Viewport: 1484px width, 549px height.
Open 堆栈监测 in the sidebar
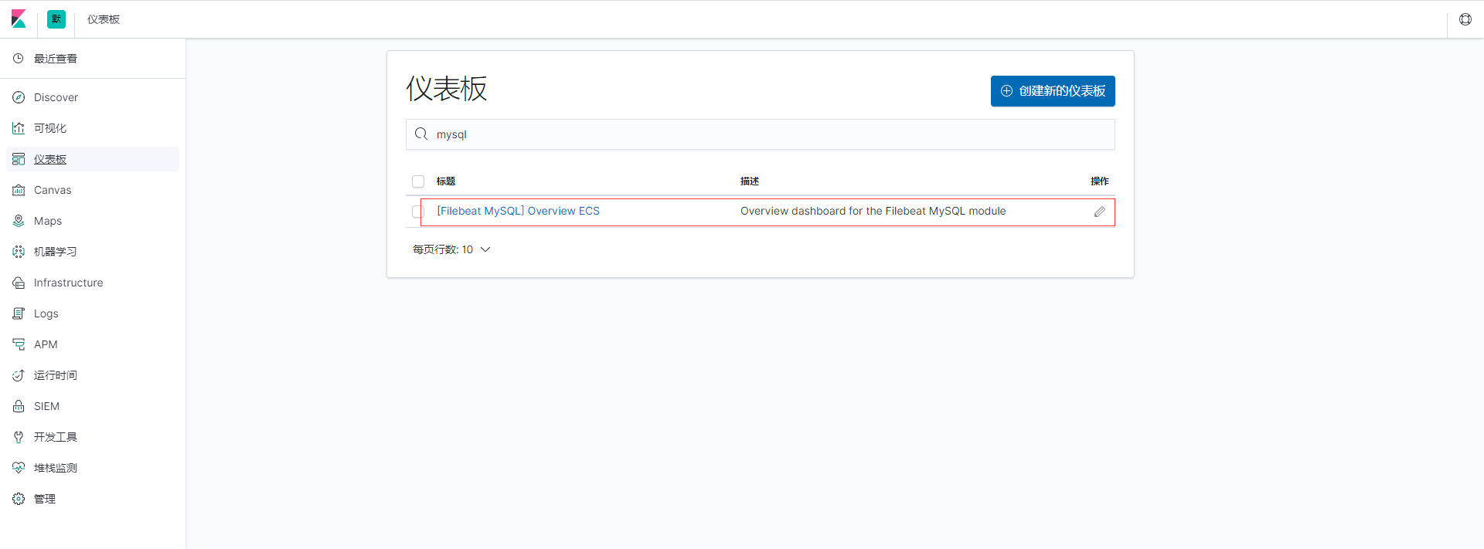56,468
